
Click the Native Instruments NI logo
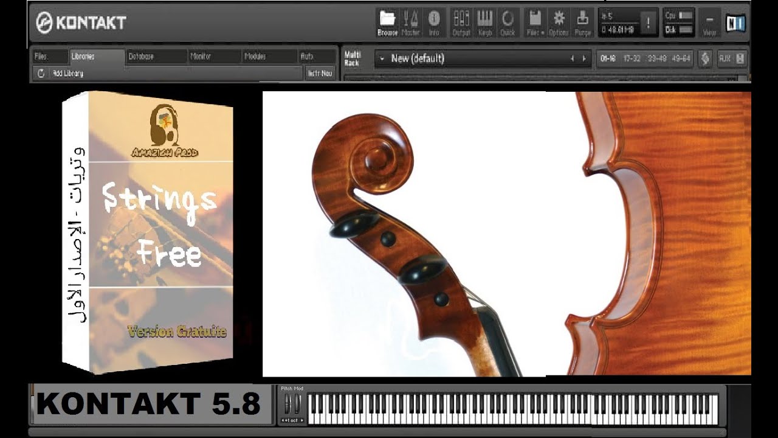tap(735, 24)
